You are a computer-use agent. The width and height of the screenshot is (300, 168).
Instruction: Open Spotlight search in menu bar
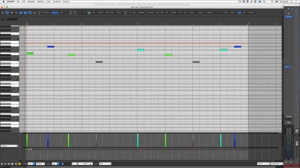click(x=292, y=1)
